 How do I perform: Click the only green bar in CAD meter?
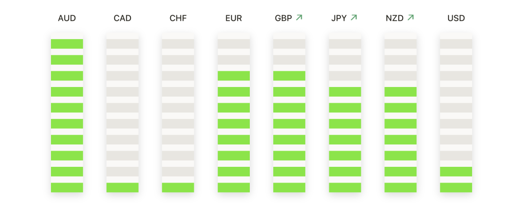click(122, 187)
